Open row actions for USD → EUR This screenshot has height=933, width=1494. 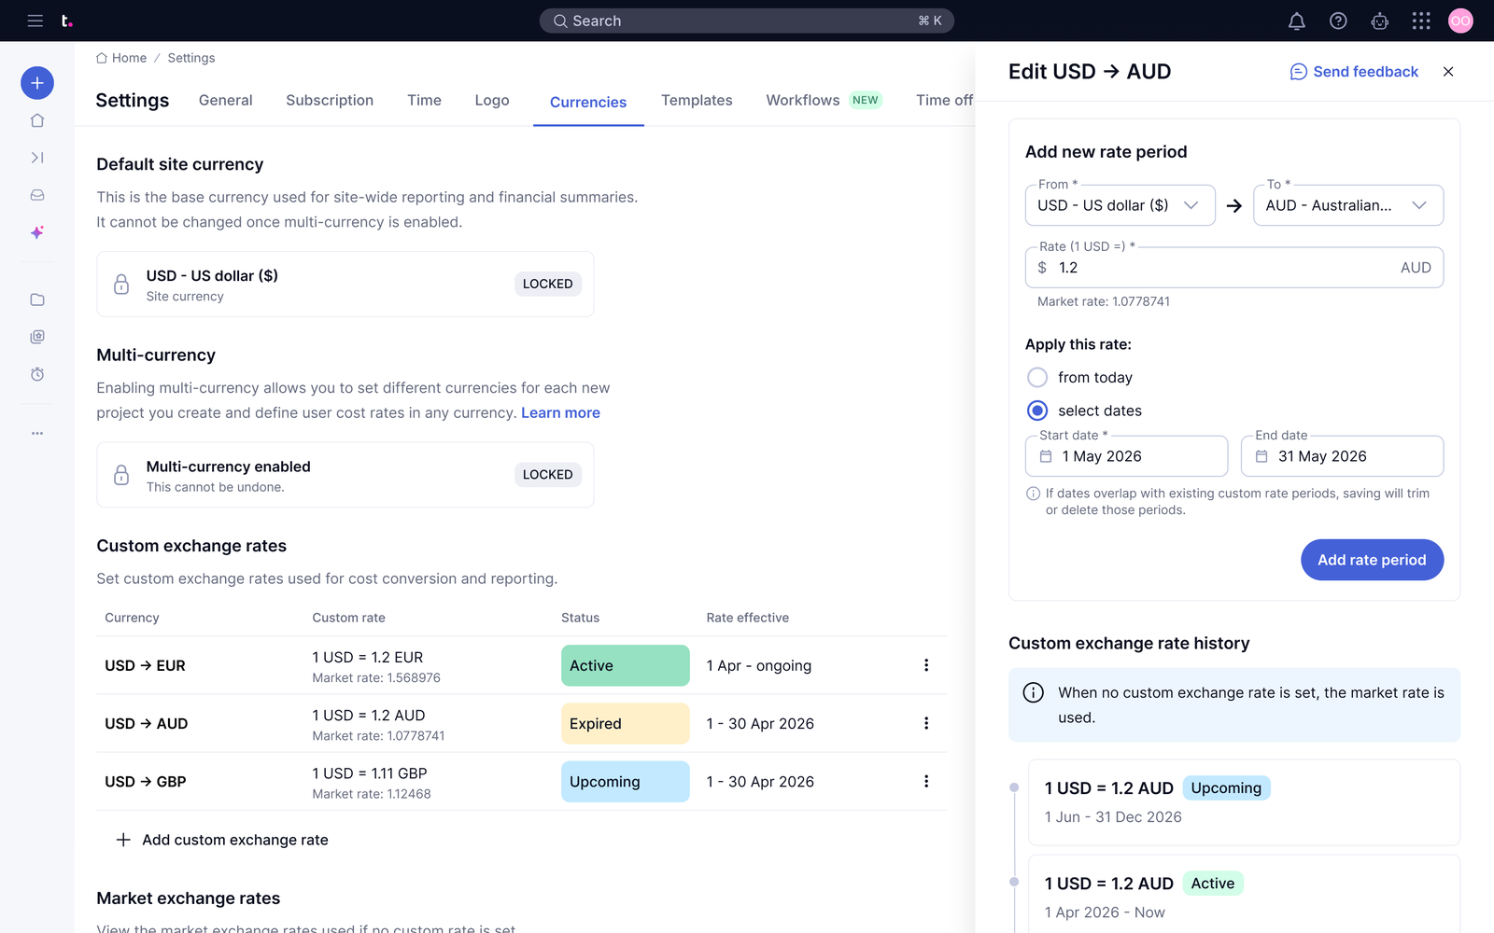[926, 665]
